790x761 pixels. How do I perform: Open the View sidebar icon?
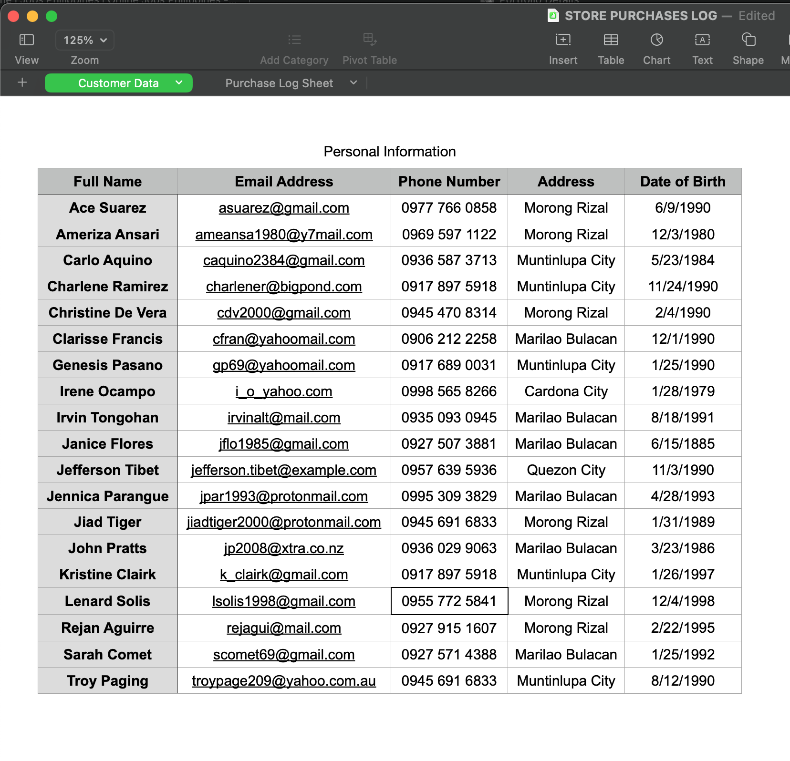tap(26, 40)
